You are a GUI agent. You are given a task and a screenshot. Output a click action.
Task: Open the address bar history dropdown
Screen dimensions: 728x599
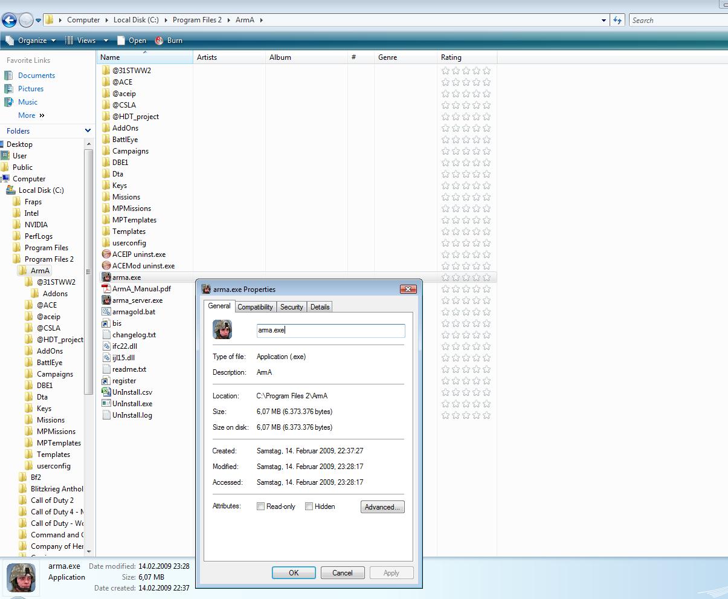coord(604,20)
